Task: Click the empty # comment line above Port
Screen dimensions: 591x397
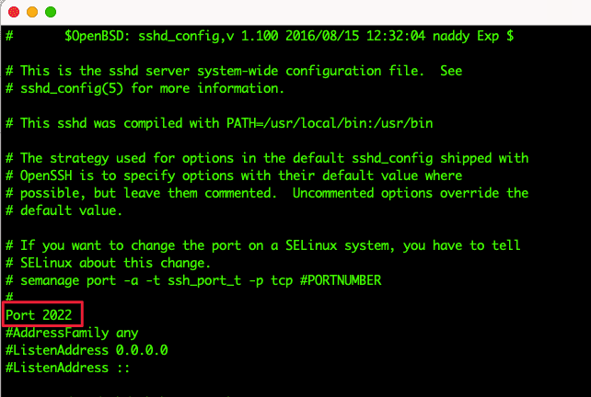Action: click(x=9, y=297)
